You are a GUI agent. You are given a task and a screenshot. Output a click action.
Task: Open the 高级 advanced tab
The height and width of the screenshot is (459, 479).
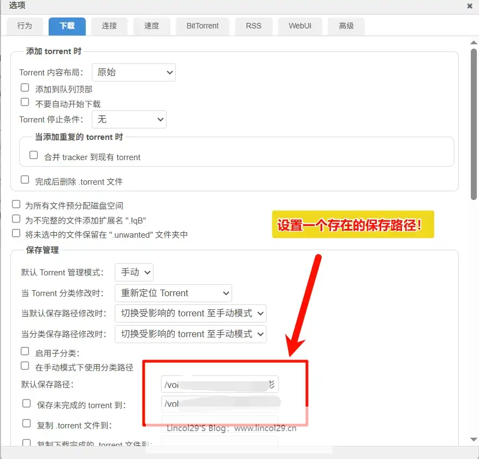(346, 26)
